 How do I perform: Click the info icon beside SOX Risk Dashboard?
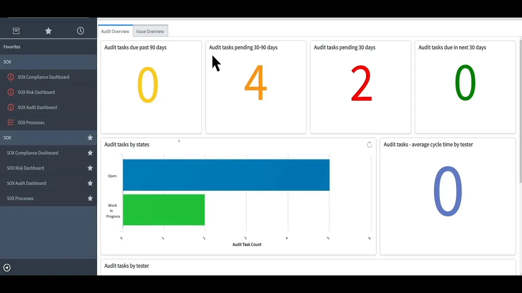pos(11,92)
